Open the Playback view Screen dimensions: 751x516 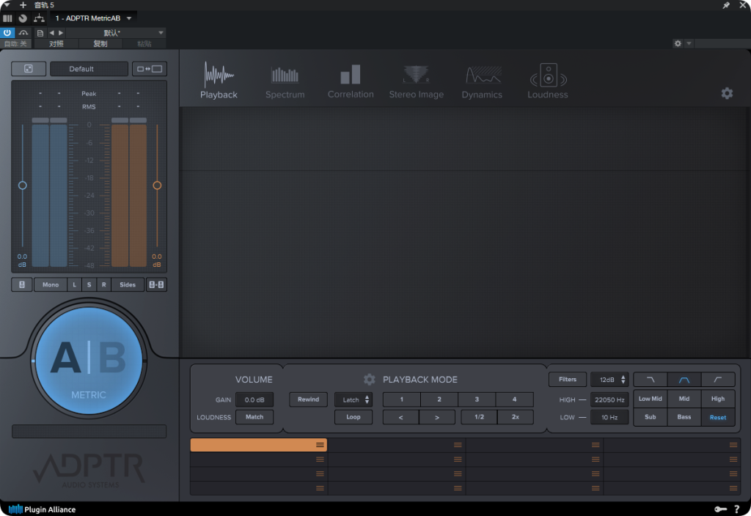click(219, 81)
